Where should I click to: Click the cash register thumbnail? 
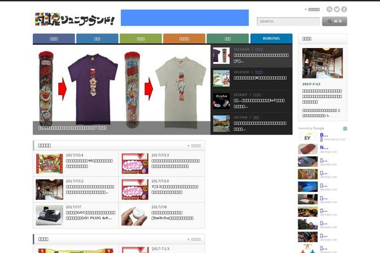[x=49, y=216]
